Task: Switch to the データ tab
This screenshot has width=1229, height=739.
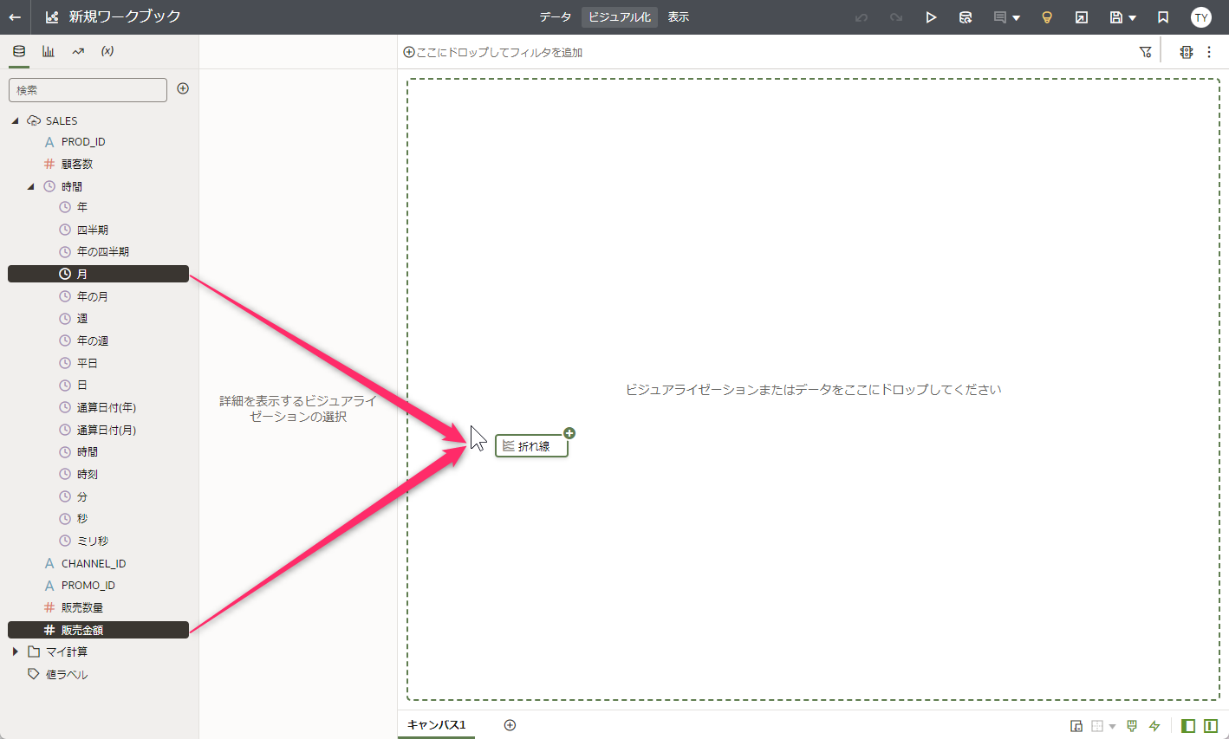Action: tap(555, 17)
